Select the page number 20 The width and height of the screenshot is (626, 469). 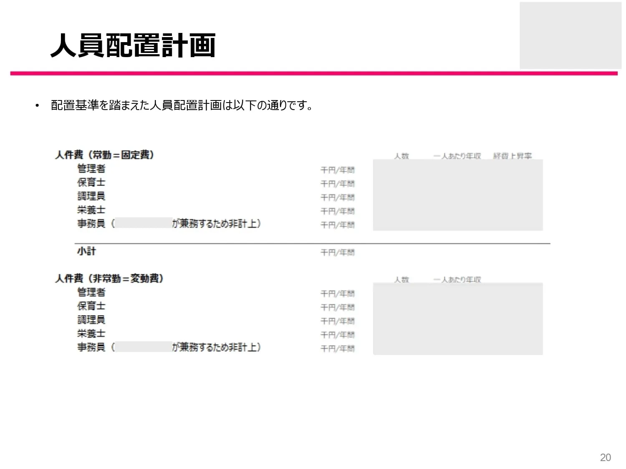pos(605,458)
